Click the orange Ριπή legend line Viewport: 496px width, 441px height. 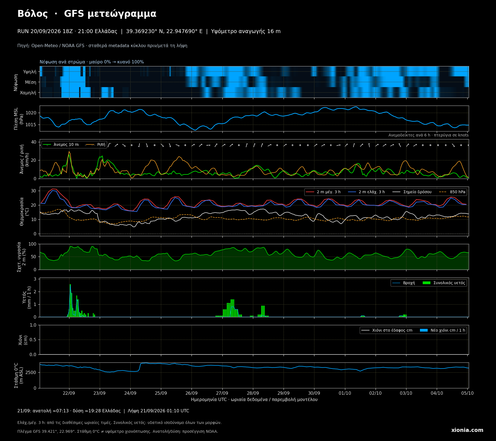coord(90,145)
